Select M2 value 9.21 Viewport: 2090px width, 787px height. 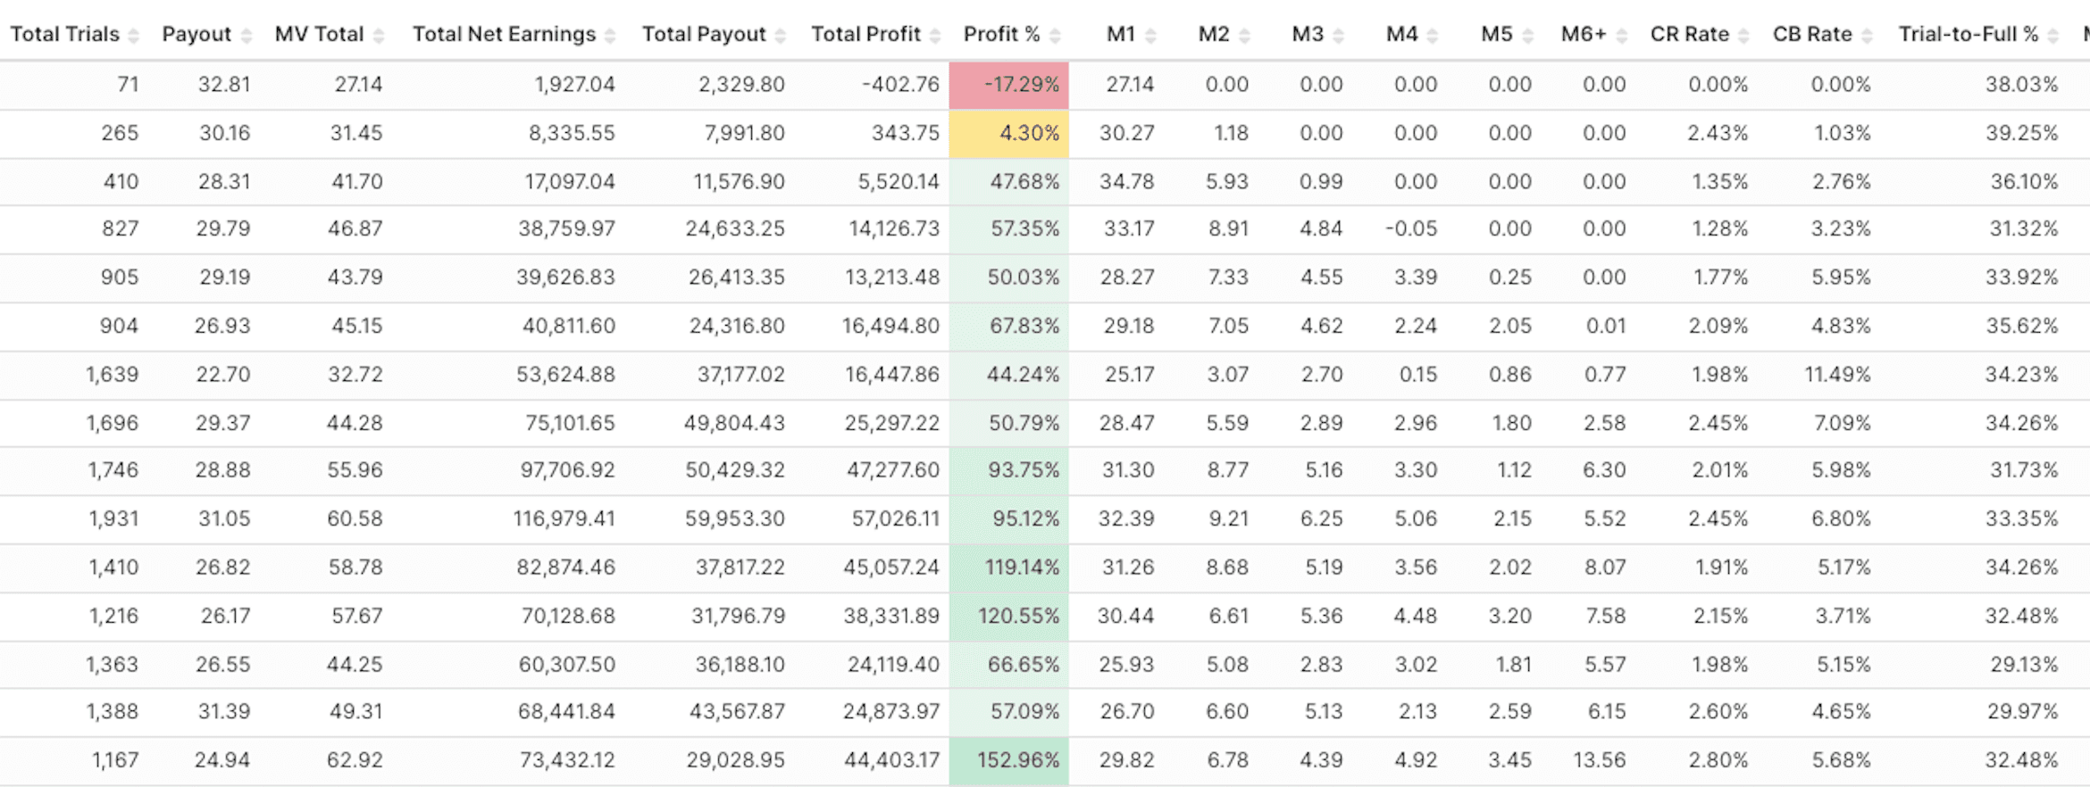pyautogui.click(x=1228, y=518)
